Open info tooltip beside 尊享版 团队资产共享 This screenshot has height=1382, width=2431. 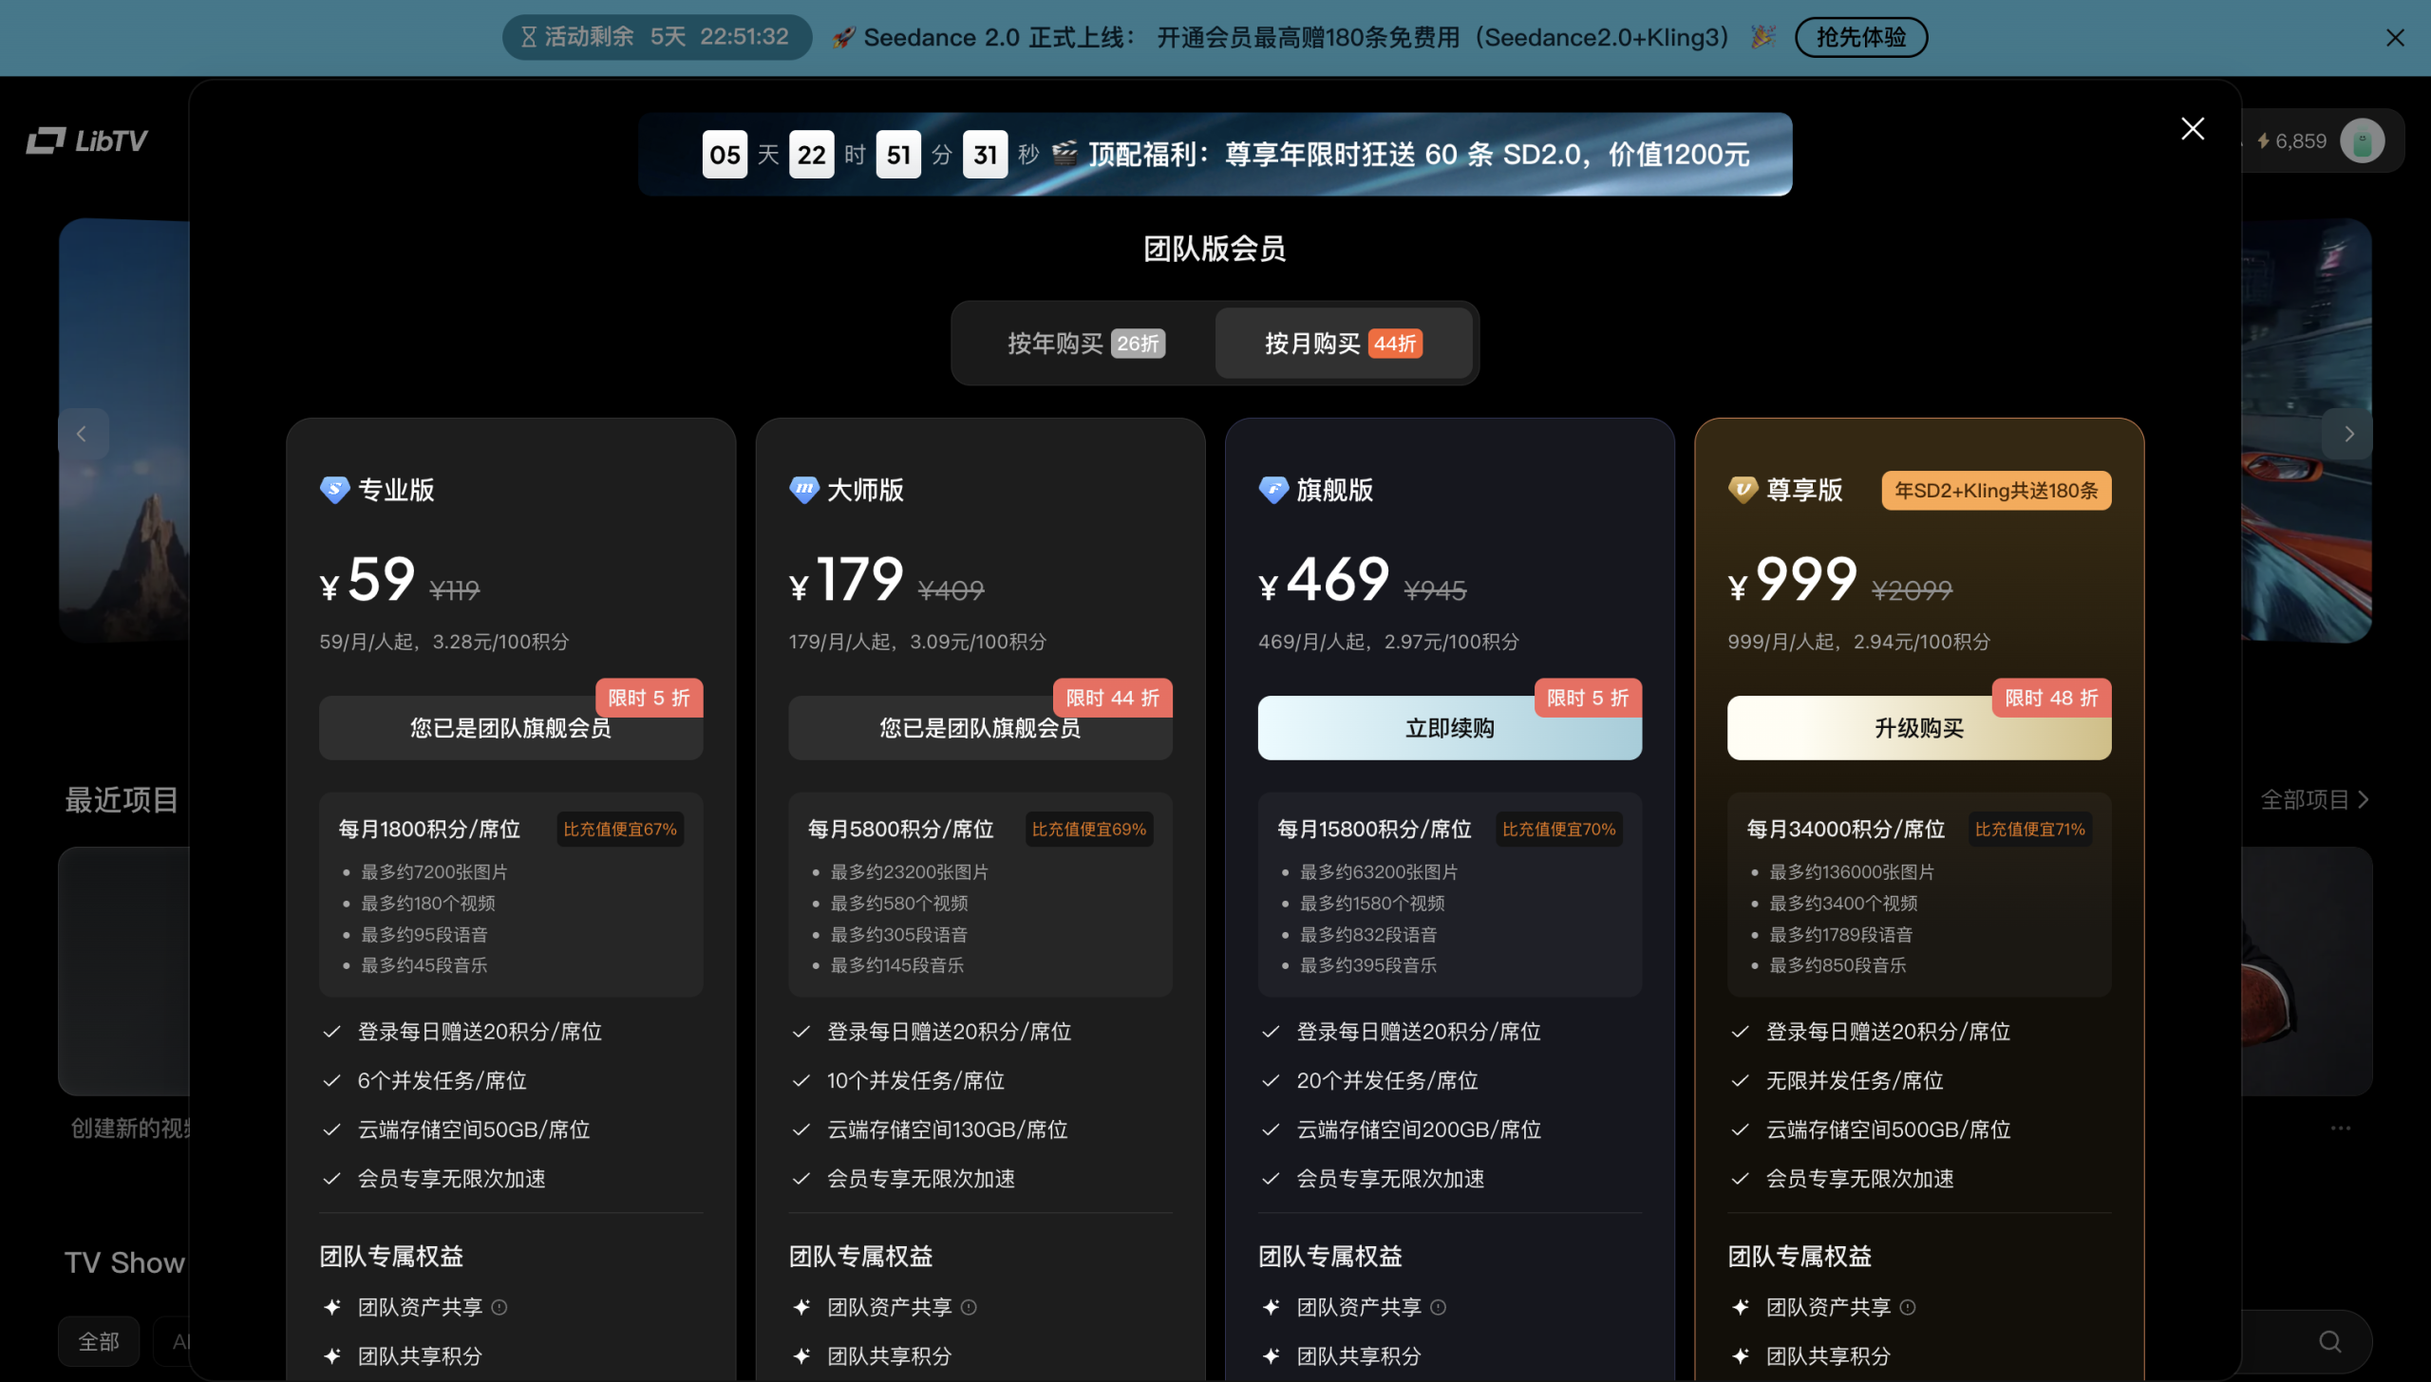[1909, 1307]
